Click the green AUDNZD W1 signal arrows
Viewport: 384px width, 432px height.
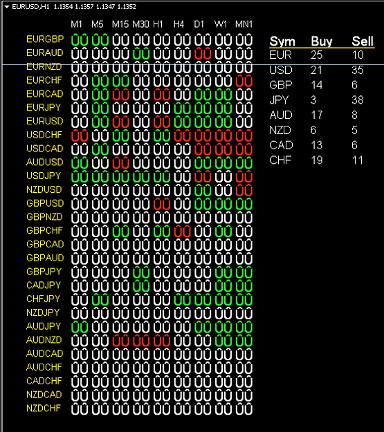[223, 341]
